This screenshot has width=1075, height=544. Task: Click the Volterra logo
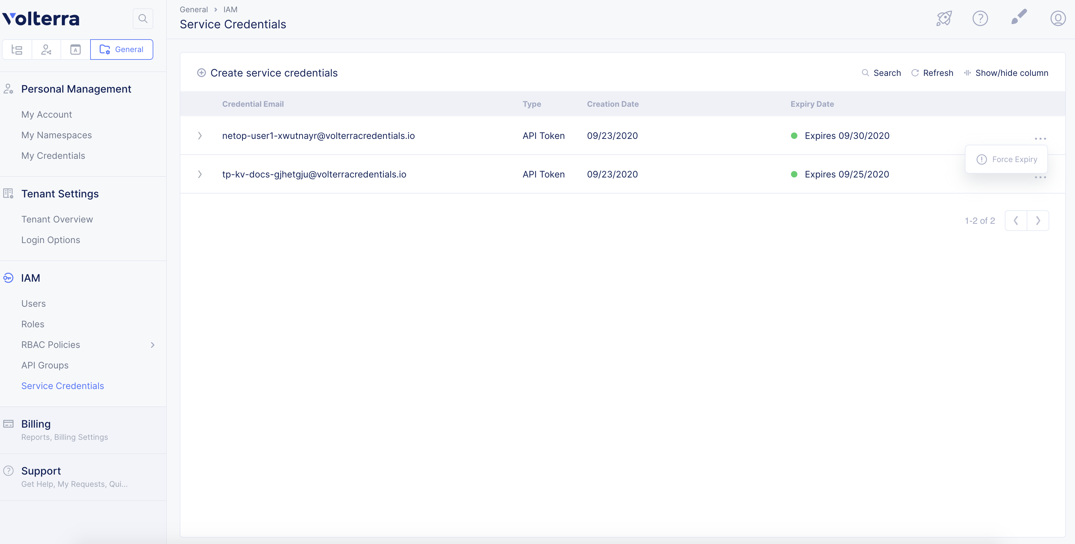pos(41,19)
